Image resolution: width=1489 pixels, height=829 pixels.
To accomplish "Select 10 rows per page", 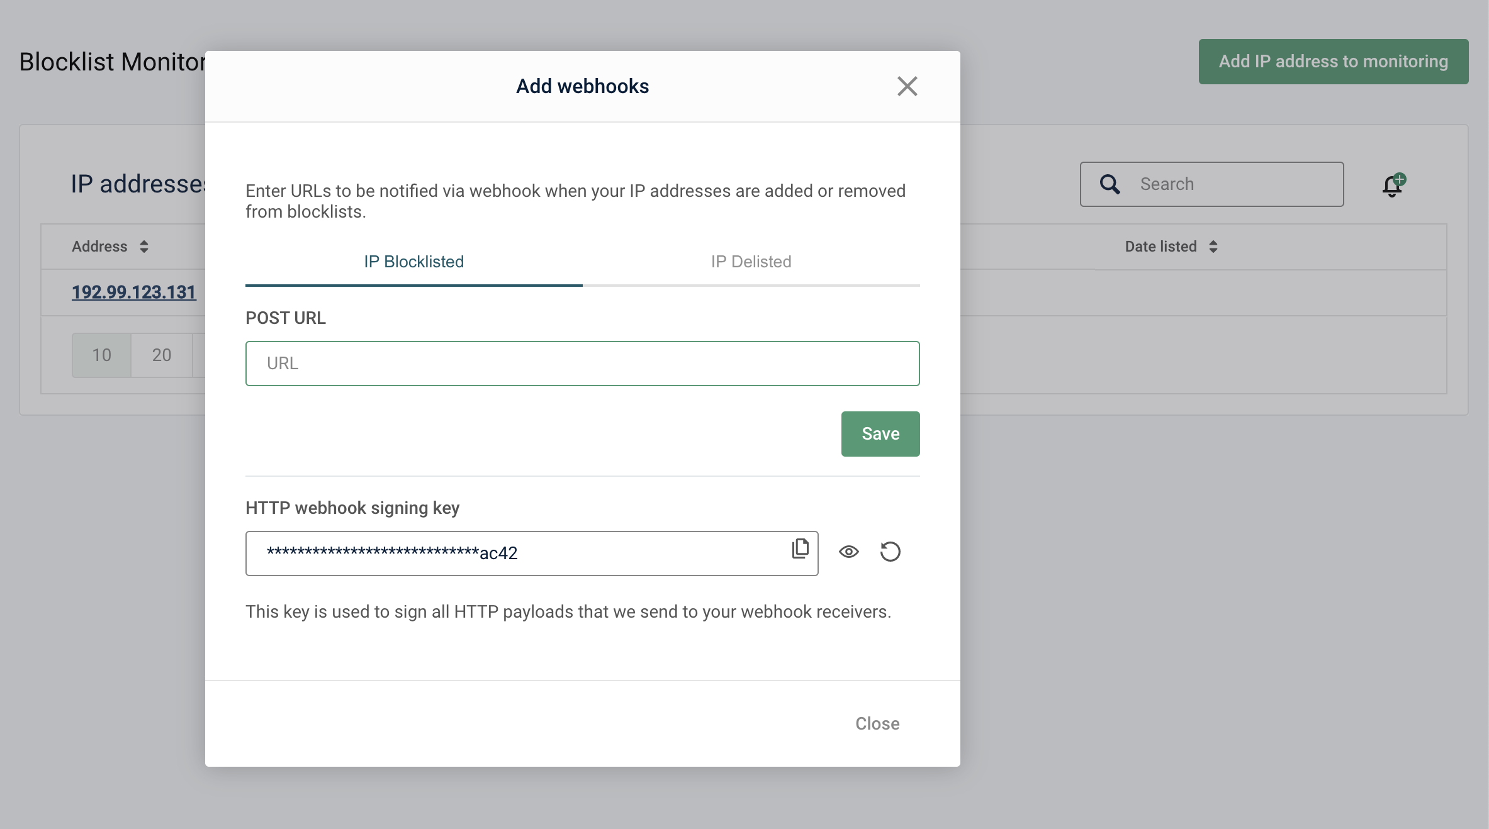I will pyautogui.click(x=101, y=355).
